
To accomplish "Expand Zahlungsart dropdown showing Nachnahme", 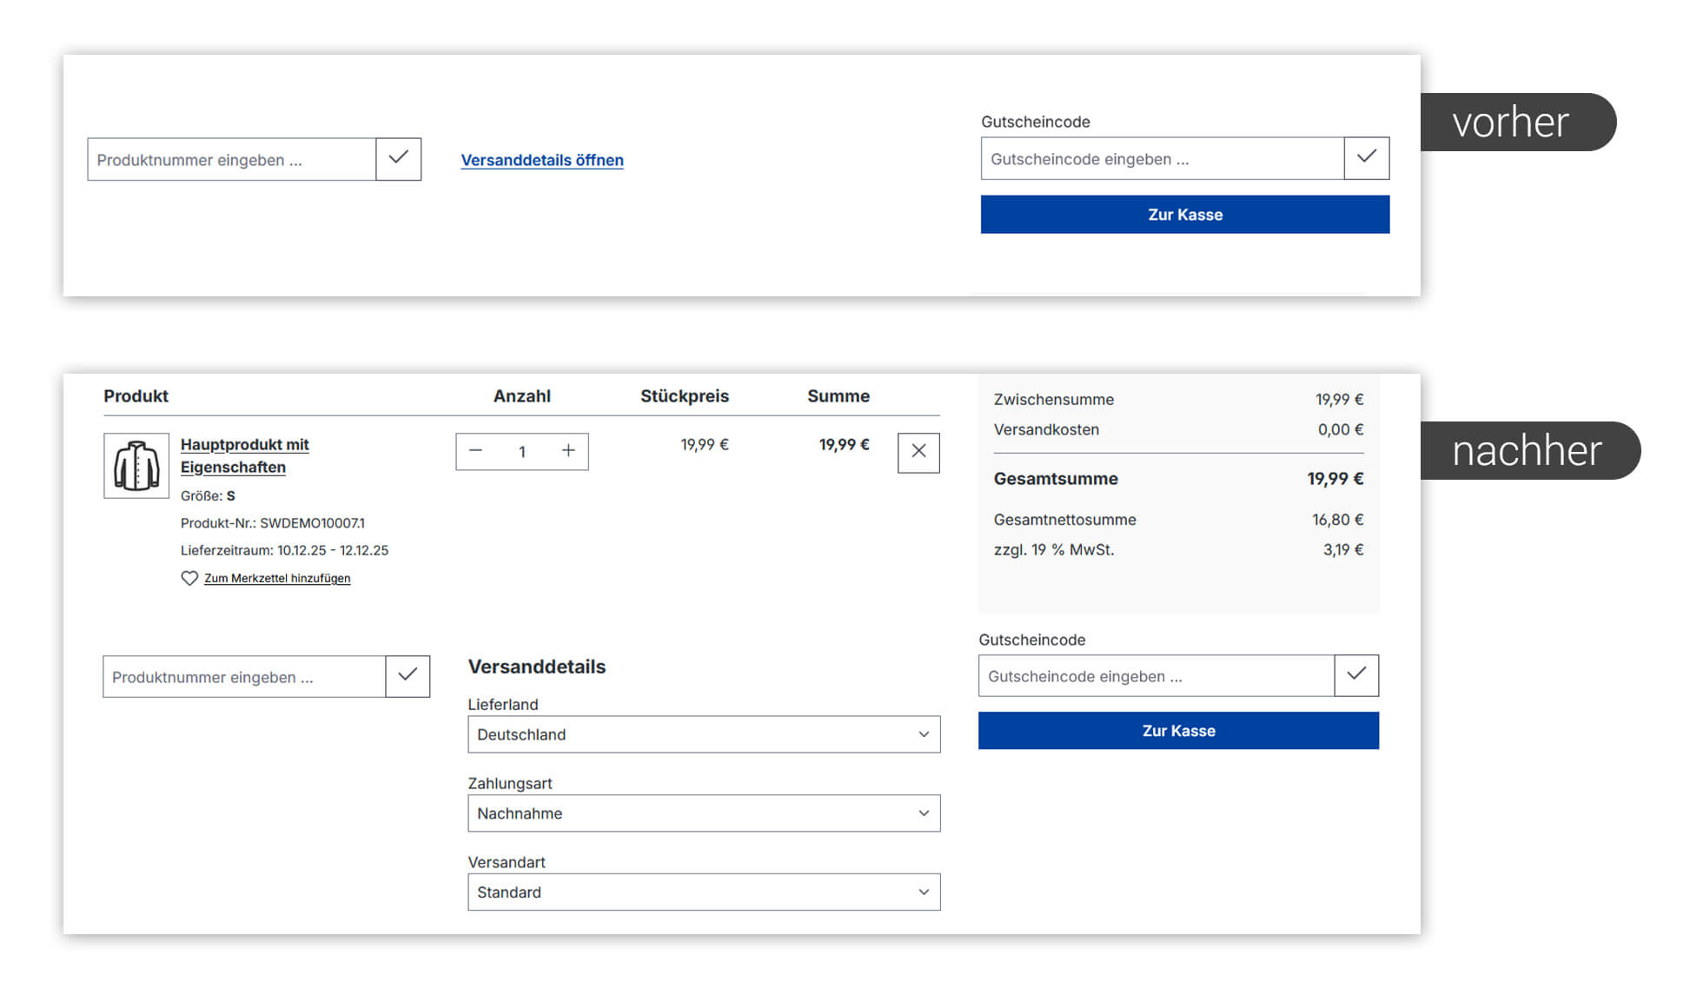I will [x=703, y=813].
